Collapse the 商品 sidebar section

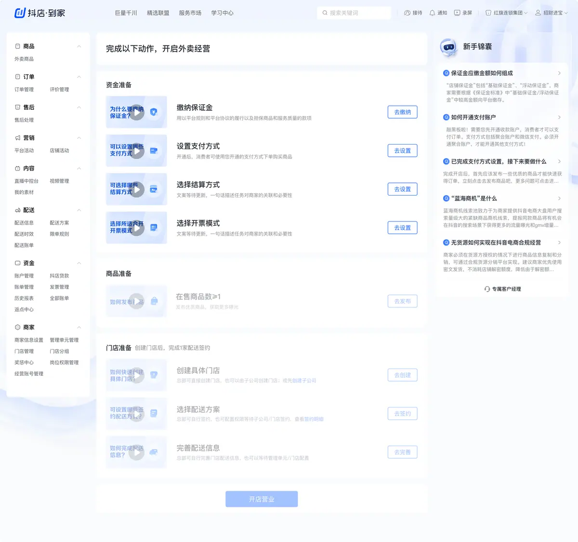[x=79, y=46]
